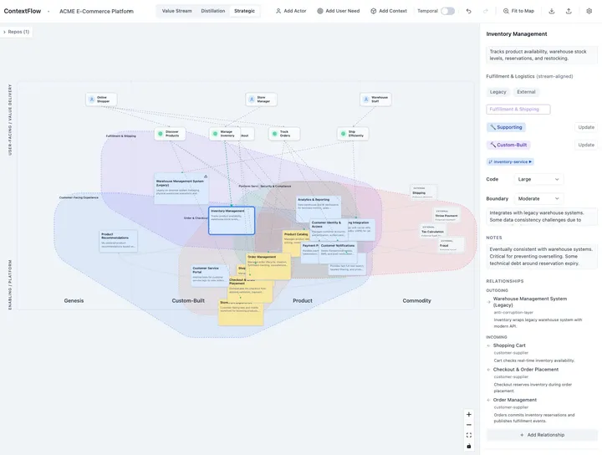Screen dimensions: 602x455
Task: Zoom in on the canvas with plus icon
Action: coord(469,414)
